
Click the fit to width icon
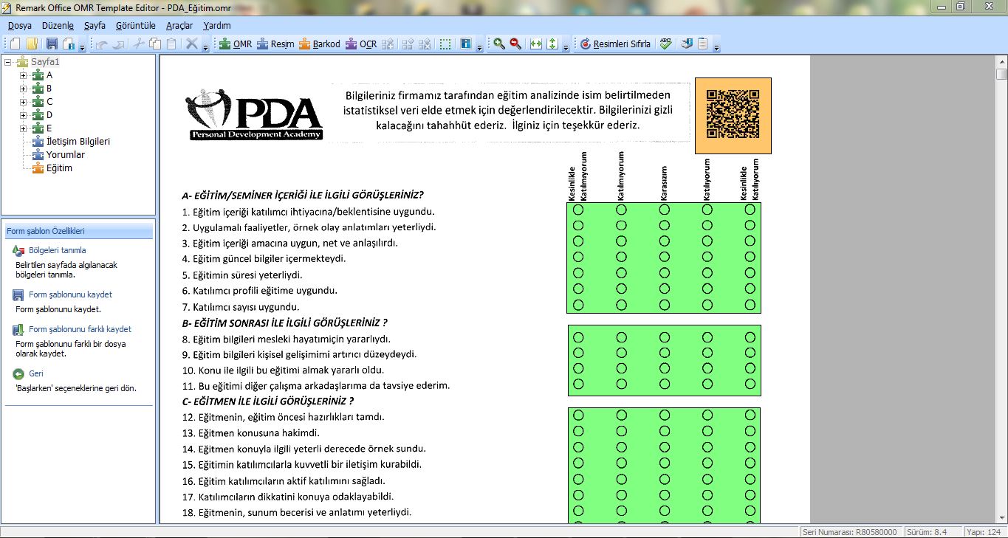point(536,44)
